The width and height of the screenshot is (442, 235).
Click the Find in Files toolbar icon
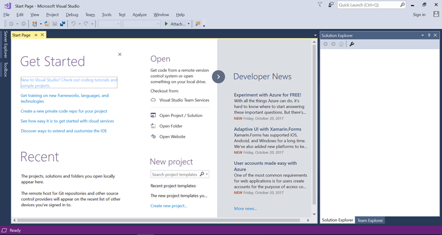click(x=198, y=24)
